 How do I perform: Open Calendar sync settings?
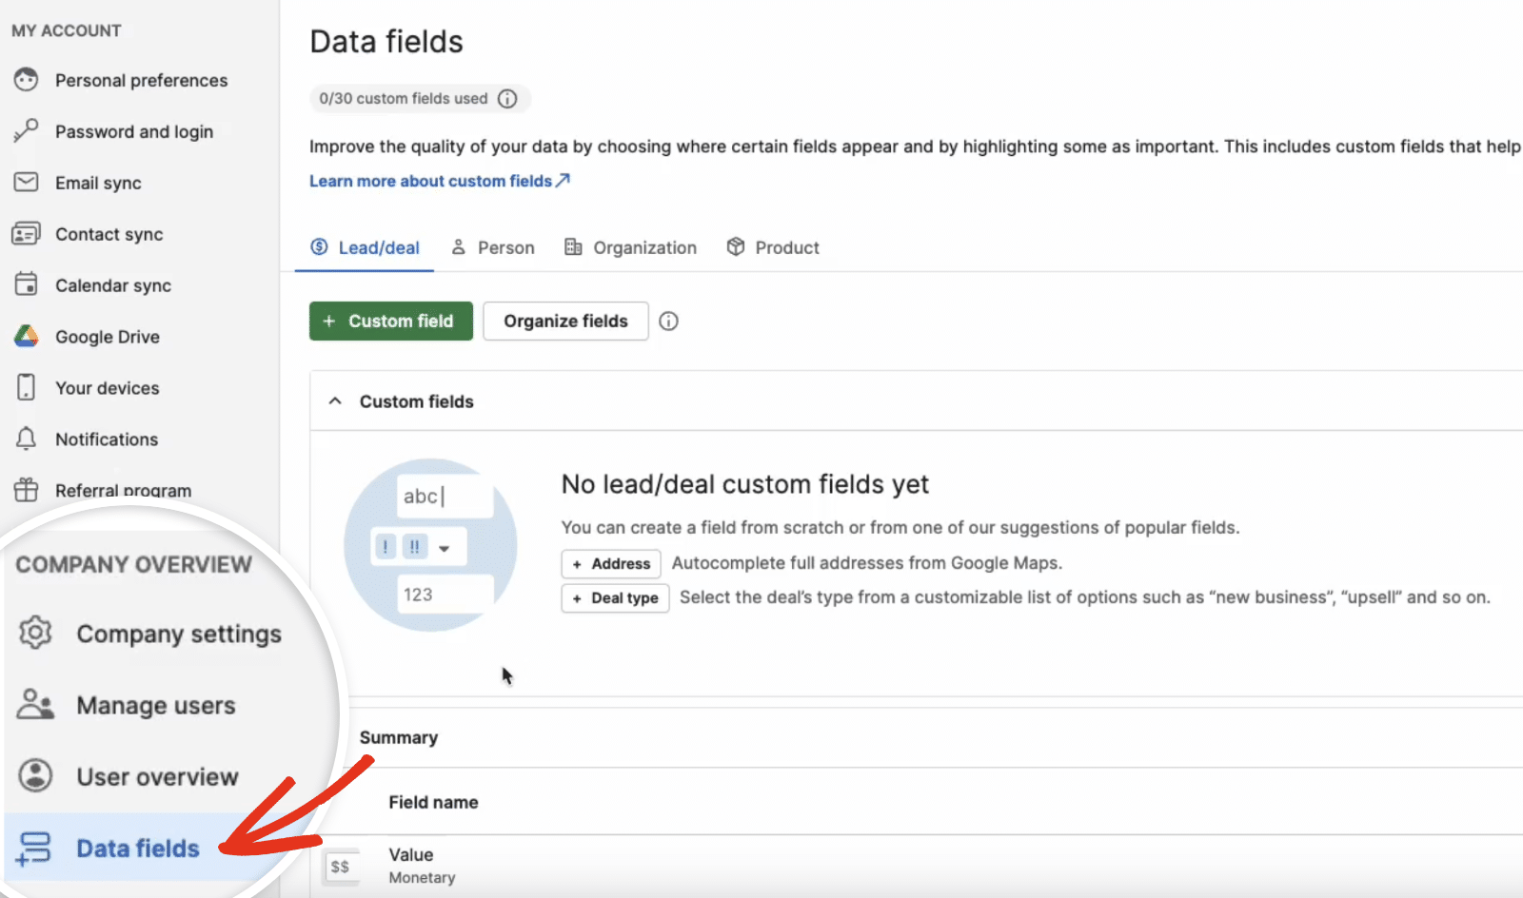[x=113, y=285]
